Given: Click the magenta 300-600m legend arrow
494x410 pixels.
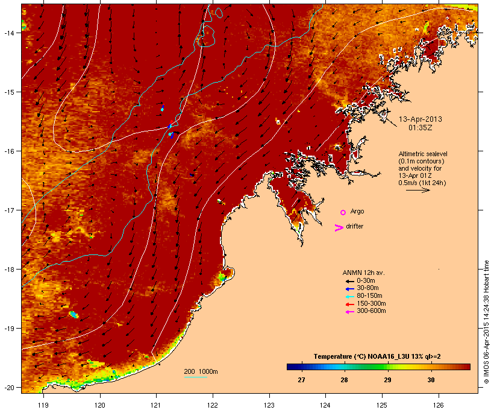Looking at the screenshot, I should (x=349, y=312).
